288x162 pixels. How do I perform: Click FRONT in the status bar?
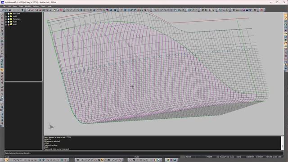(209, 157)
